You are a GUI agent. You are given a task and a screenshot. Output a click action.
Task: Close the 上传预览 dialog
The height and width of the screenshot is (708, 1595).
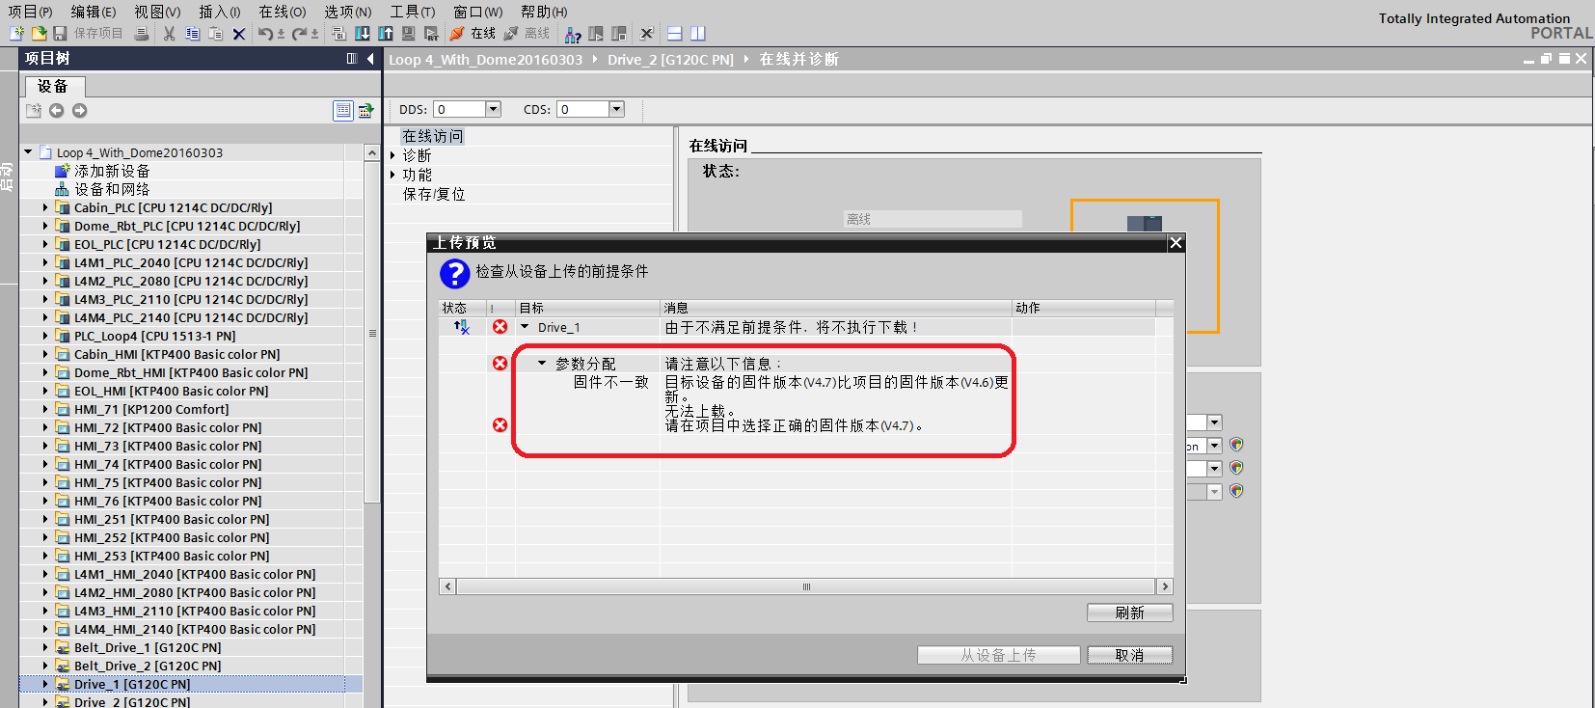(x=1176, y=242)
